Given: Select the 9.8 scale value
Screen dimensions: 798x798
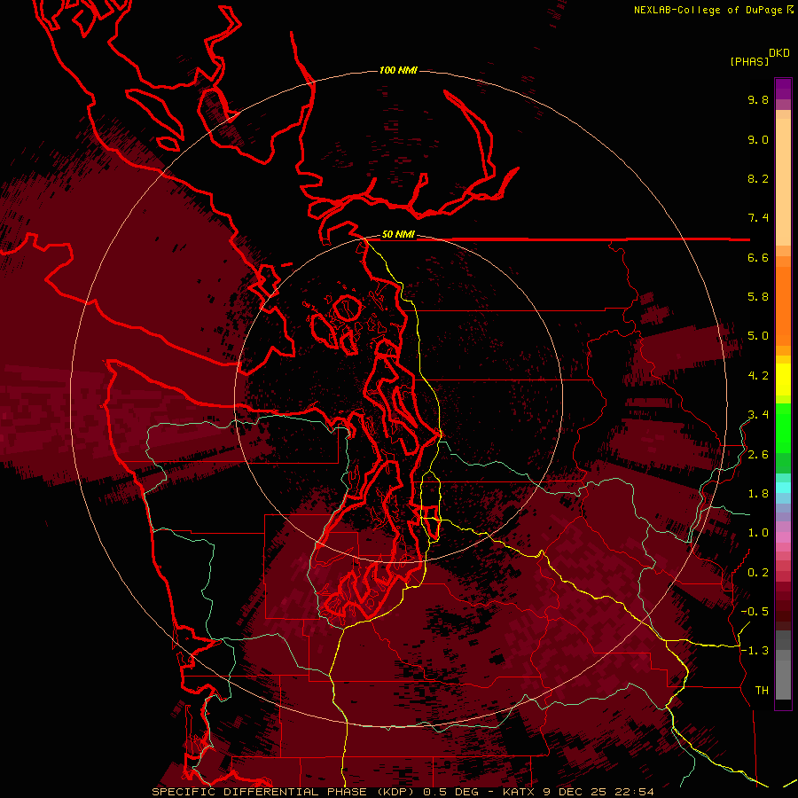Looking at the screenshot, I should pos(758,99).
